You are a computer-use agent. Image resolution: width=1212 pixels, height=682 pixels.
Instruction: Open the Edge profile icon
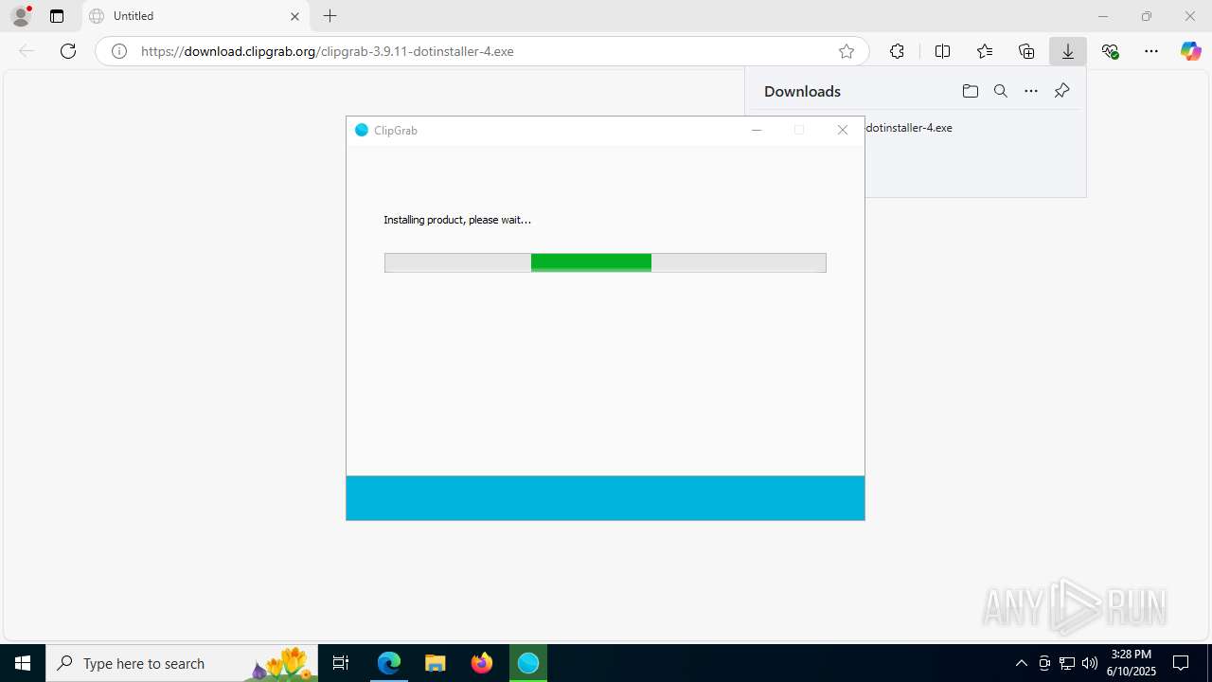coord(21,15)
